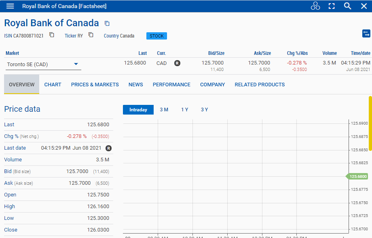The width and height of the screenshot is (372, 238).
Task: Click the R realtime badge beside CAD
Action: pos(177,63)
